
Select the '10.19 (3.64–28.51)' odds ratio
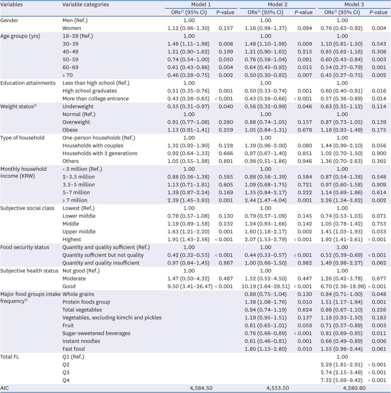(x=265, y=286)
